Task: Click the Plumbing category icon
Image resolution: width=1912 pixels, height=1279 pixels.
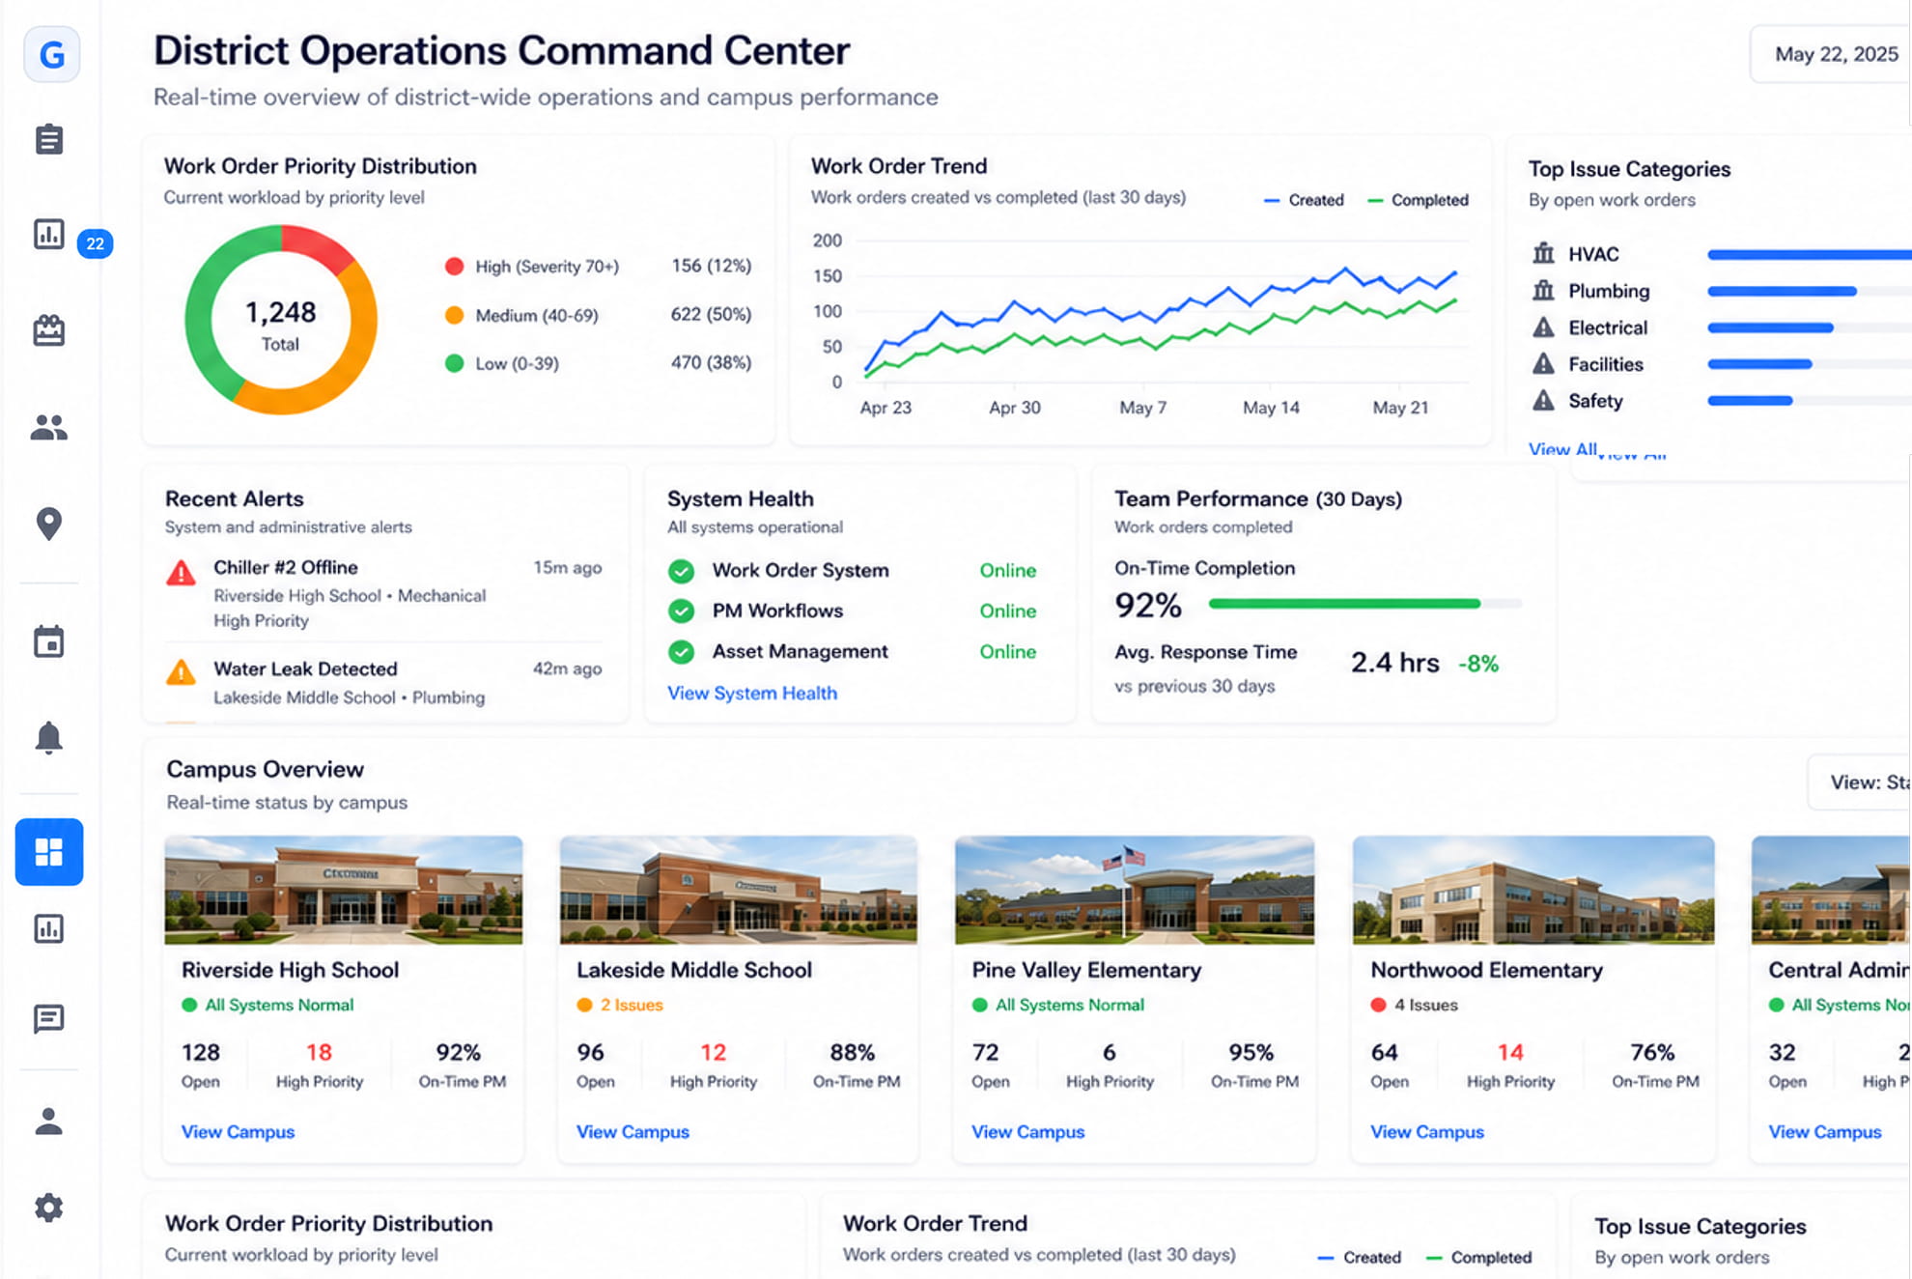Action: tap(1544, 290)
